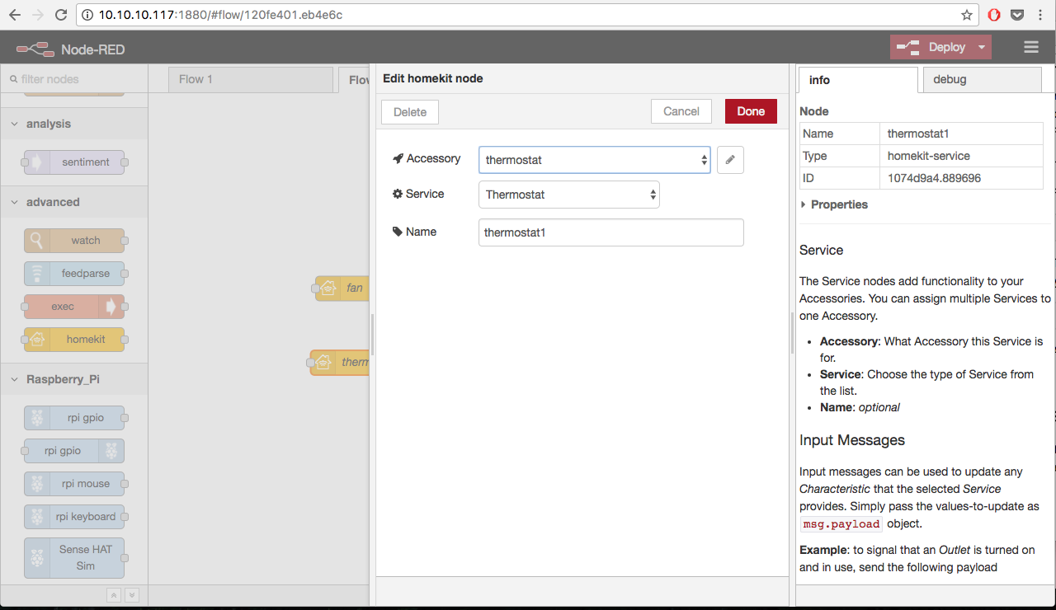Click the Done button

tap(751, 111)
